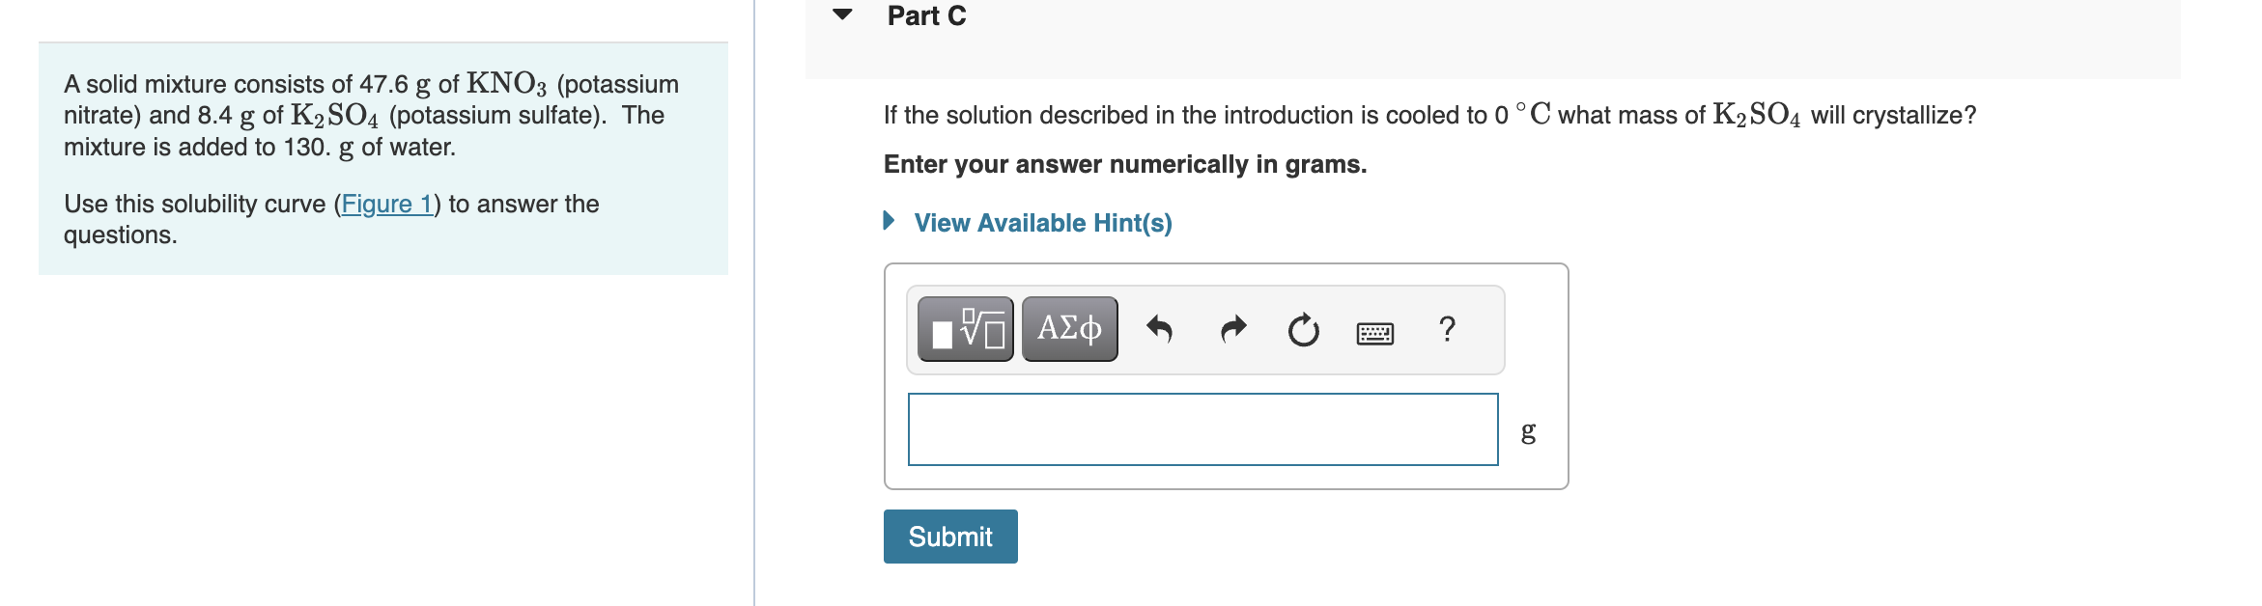This screenshot has height=606, width=2262.
Task: Open Figure 1
Action: pyautogui.click(x=385, y=204)
